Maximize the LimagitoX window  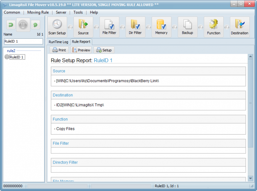(241, 4)
